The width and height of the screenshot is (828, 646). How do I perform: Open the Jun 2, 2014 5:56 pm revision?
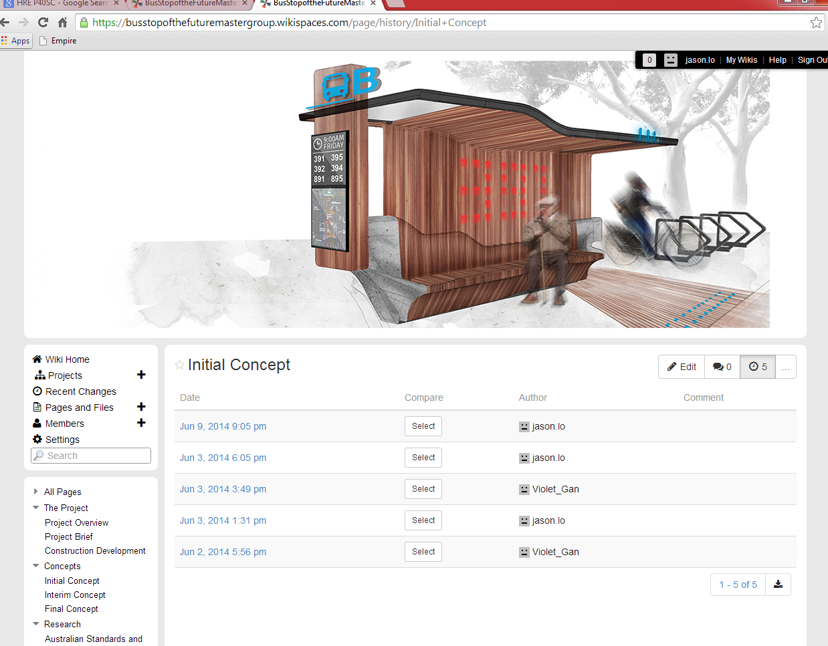tap(223, 552)
